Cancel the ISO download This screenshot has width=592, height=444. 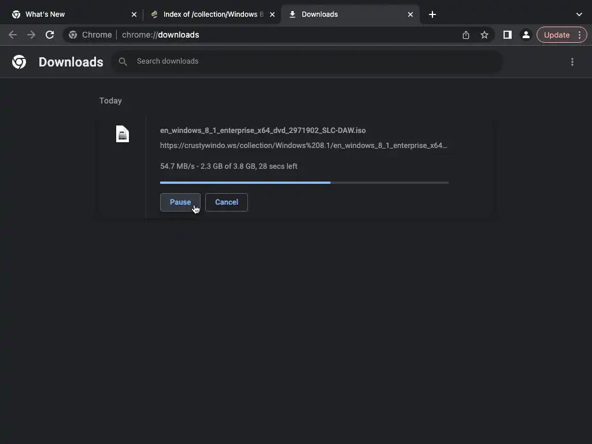[227, 202]
